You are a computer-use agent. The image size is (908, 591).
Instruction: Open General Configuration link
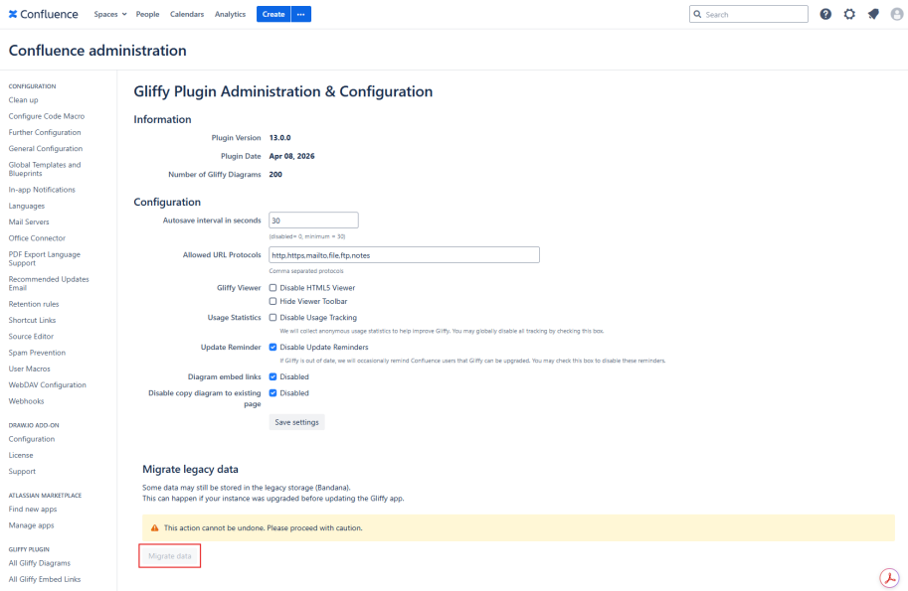click(x=45, y=149)
